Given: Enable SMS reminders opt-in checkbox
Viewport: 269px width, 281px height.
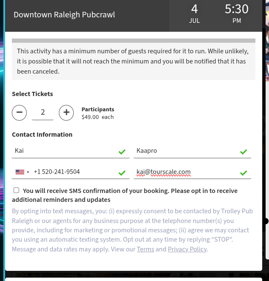Looking at the screenshot, I should (17, 190).
